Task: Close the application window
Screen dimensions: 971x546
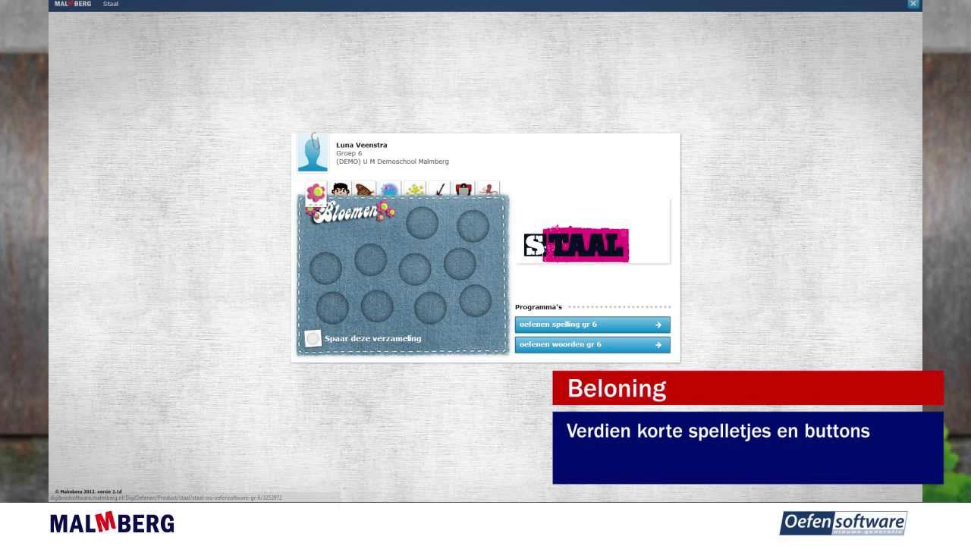Action: tap(913, 4)
